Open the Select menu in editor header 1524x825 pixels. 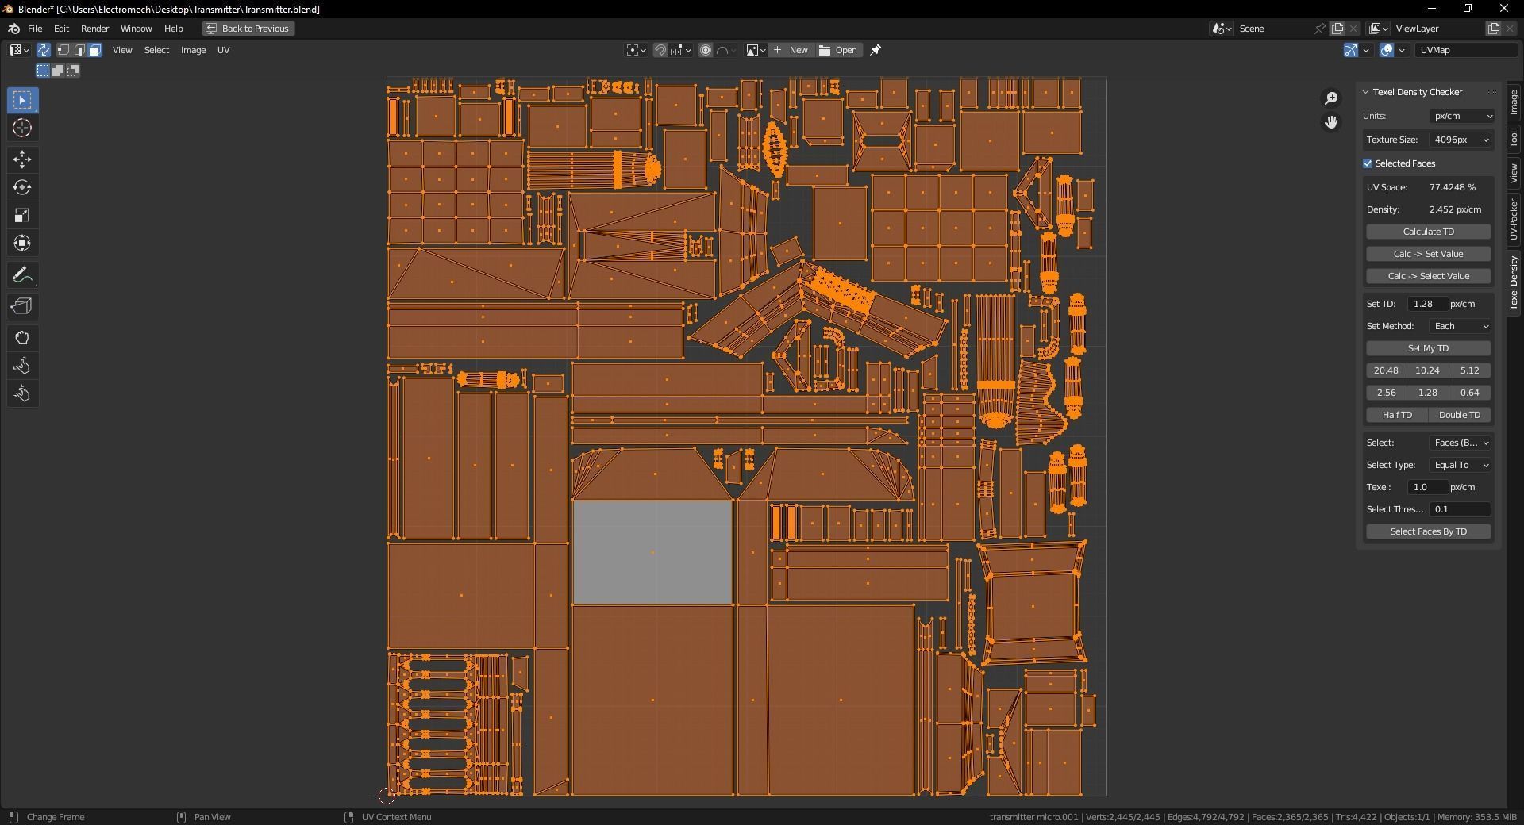[156, 50]
